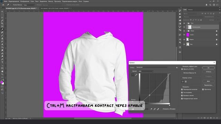The height and width of the screenshot is (124, 221).
Task: Select the Magic Wand tool
Action: click(x=2, y=21)
